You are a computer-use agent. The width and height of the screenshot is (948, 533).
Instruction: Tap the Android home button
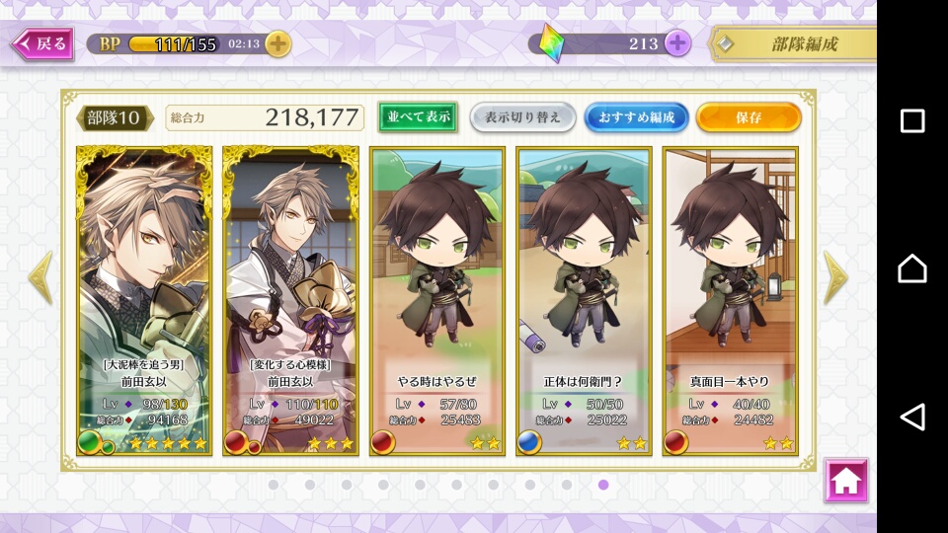(912, 268)
